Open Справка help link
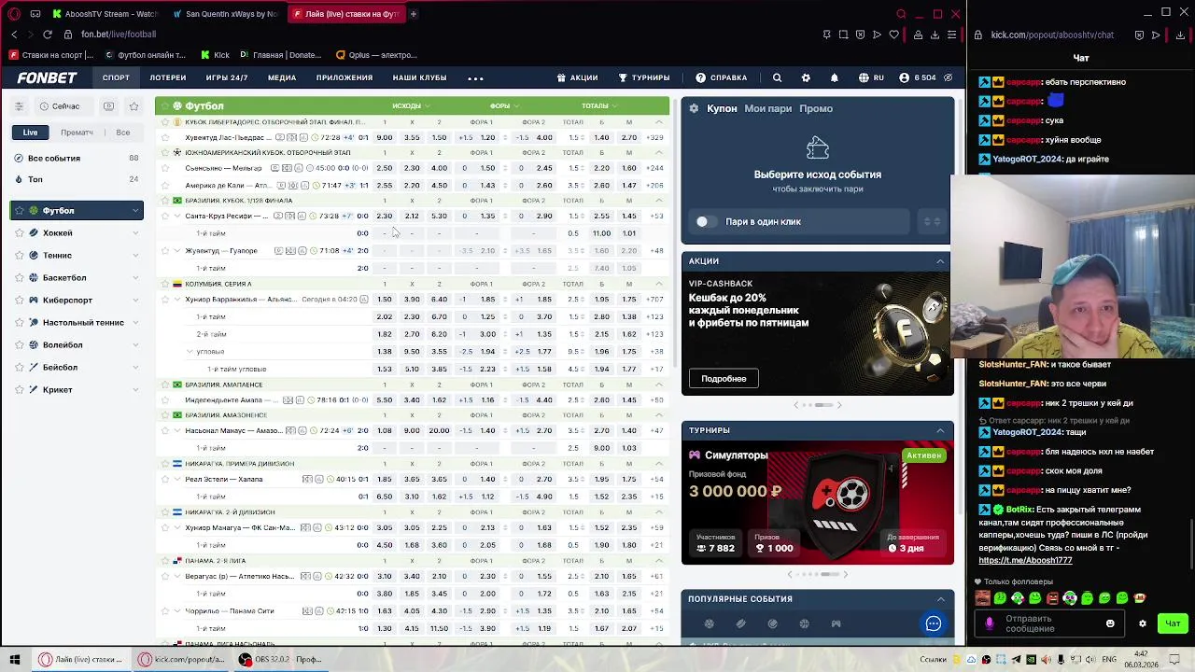1195x672 pixels. [x=721, y=77]
